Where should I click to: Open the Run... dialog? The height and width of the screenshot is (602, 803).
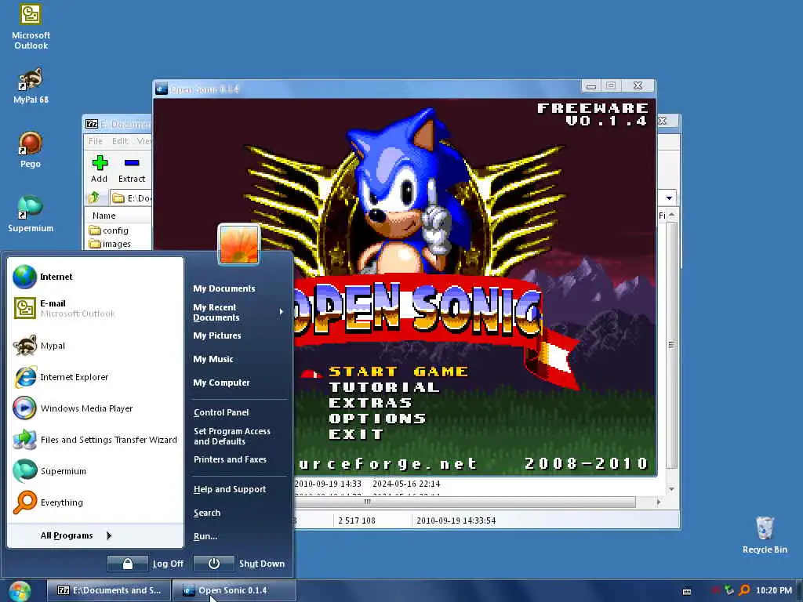(x=205, y=536)
